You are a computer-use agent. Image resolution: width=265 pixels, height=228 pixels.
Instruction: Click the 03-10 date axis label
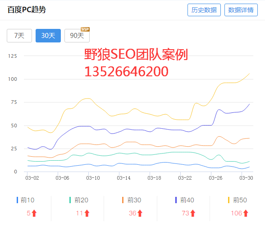(x=93, y=178)
